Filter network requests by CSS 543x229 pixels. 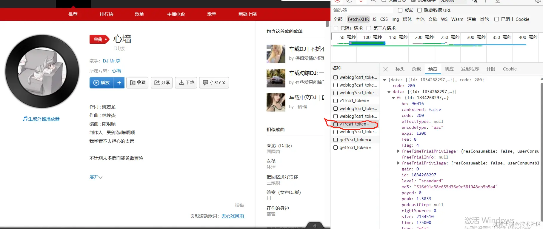click(384, 19)
